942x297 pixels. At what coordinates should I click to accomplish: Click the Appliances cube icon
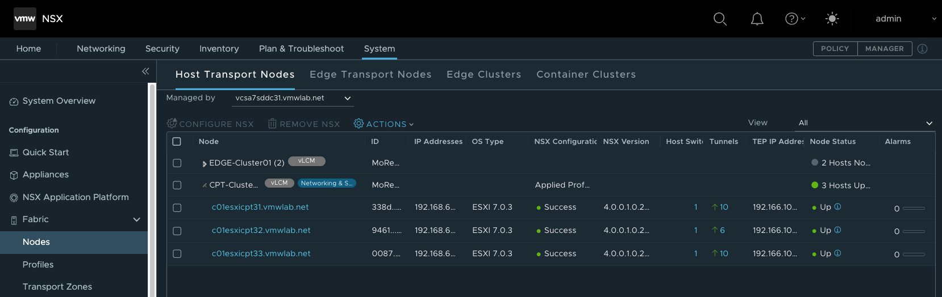click(14, 175)
